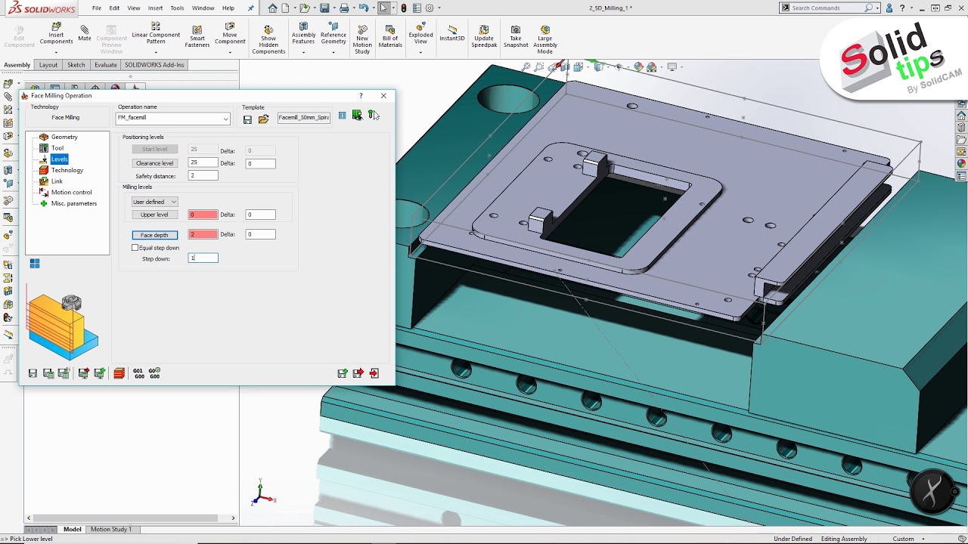Click the Load template folder icon
Screen dimensions: 968x544
click(263, 119)
